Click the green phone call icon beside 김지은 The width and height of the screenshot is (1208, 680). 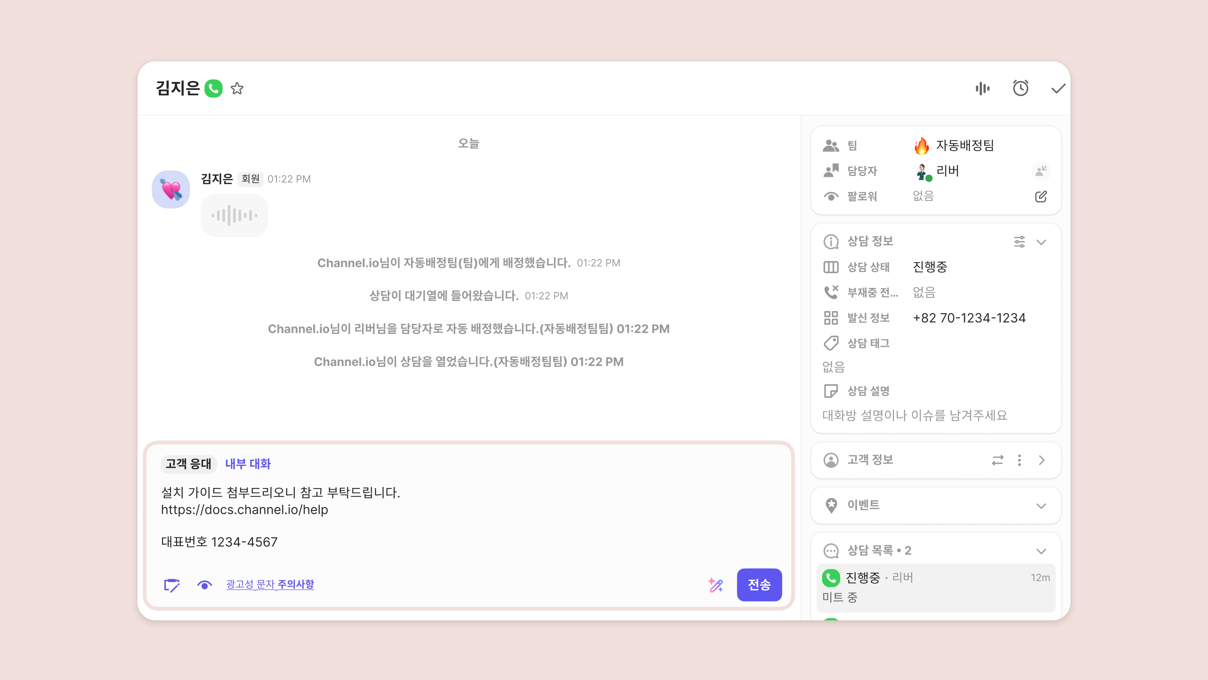point(213,88)
